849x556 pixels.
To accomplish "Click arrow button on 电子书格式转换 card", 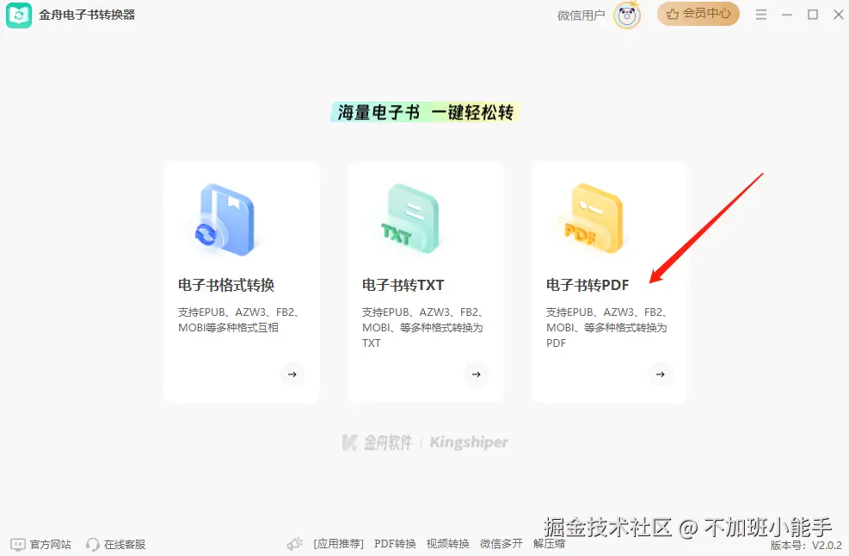I will [292, 374].
